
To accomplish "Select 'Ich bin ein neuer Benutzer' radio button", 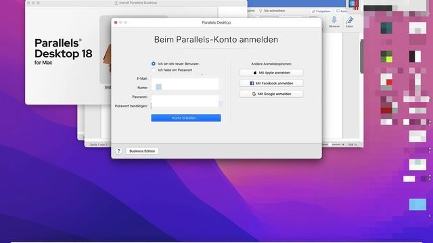I will pos(154,63).
